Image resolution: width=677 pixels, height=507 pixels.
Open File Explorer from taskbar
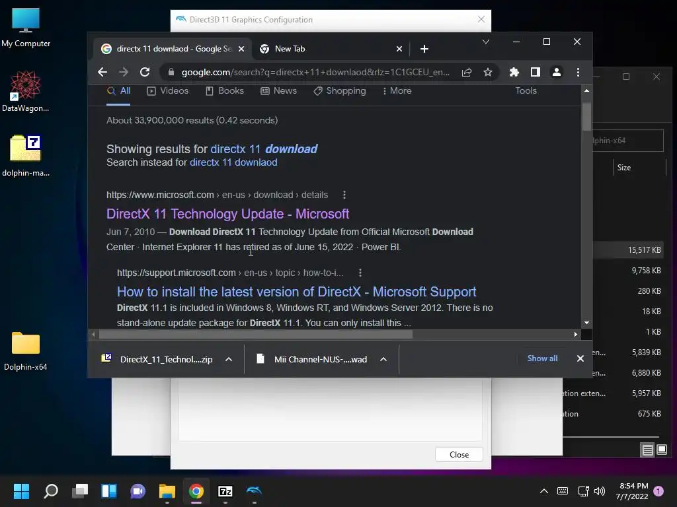(167, 491)
